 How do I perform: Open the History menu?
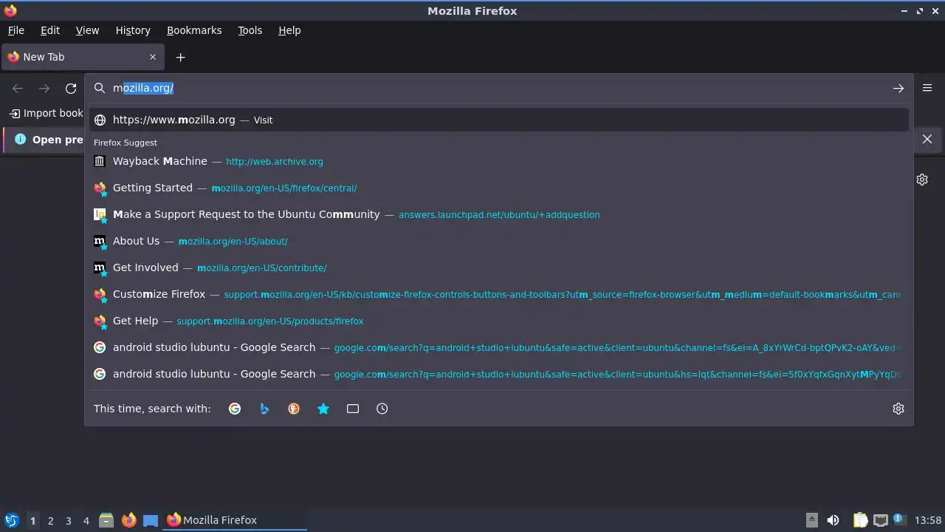[x=133, y=30]
